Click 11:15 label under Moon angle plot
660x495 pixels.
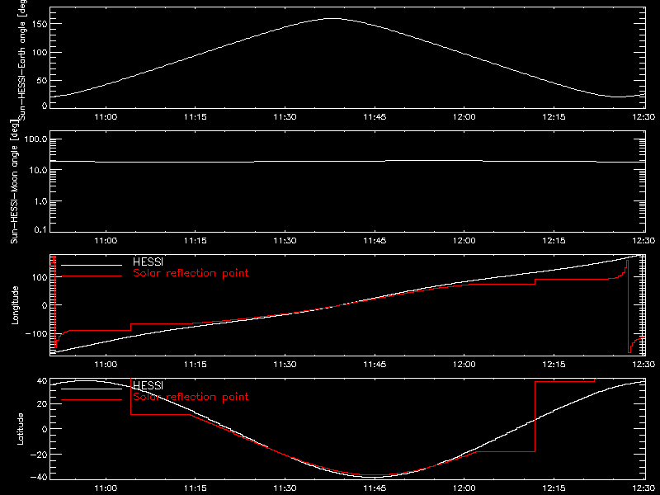coord(196,241)
